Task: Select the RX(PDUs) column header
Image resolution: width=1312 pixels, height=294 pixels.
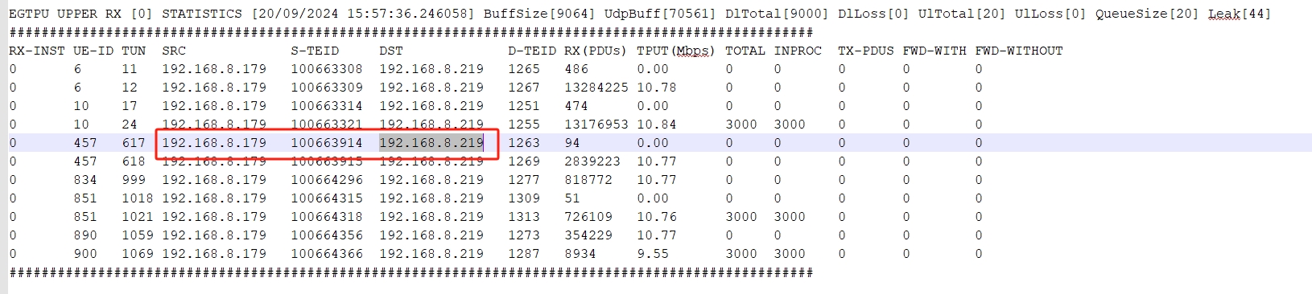Action: pyautogui.click(x=596, y=51)
